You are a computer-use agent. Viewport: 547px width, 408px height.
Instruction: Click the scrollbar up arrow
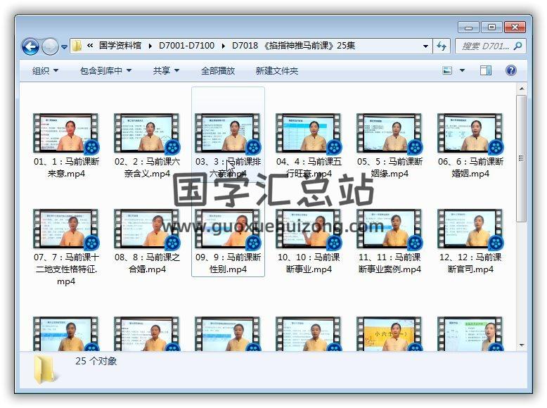click(522, 89)
